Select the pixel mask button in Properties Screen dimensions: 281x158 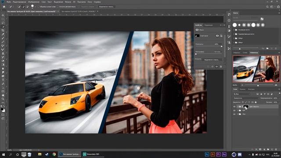(217, 36)
